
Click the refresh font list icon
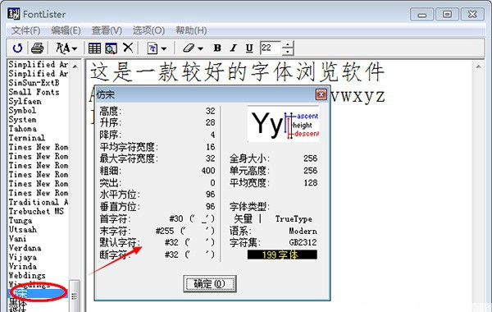coord(17,48)
